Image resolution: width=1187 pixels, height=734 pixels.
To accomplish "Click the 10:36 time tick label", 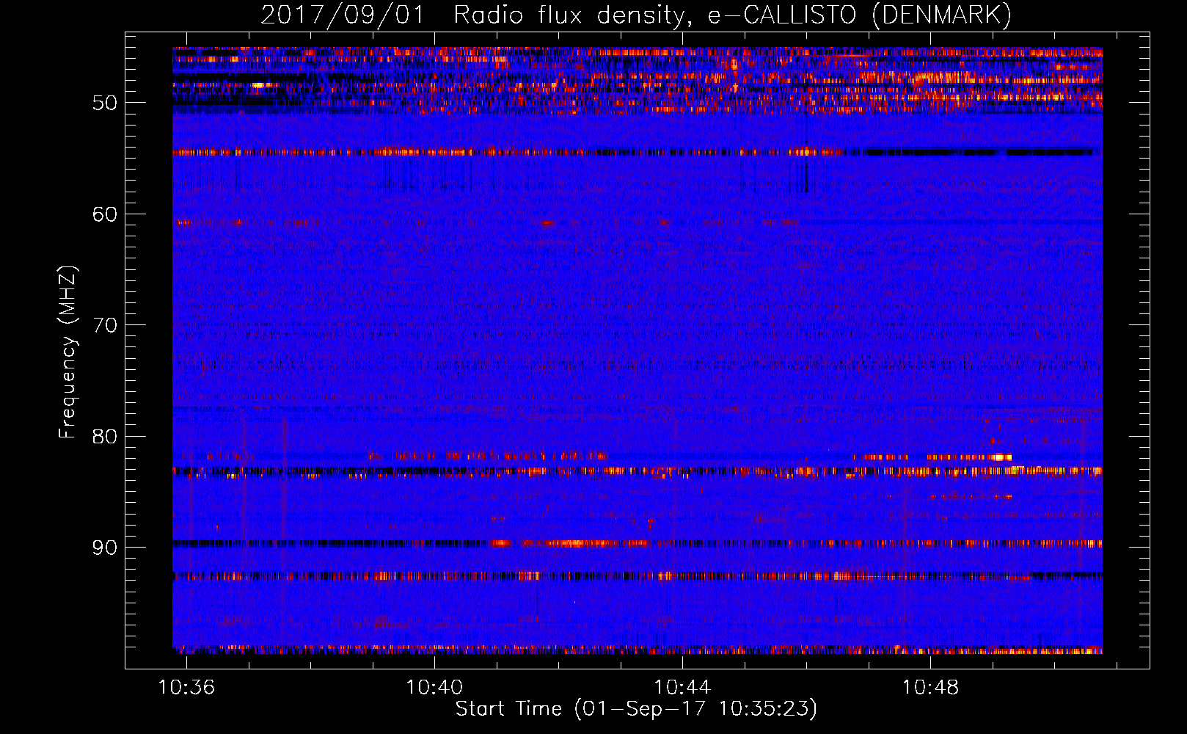I will pos(186,688).
